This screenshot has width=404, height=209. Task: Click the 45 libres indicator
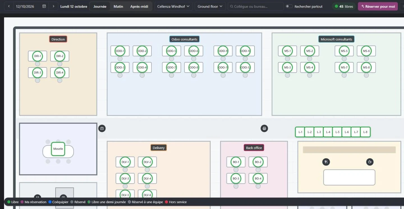pos(344,6)
